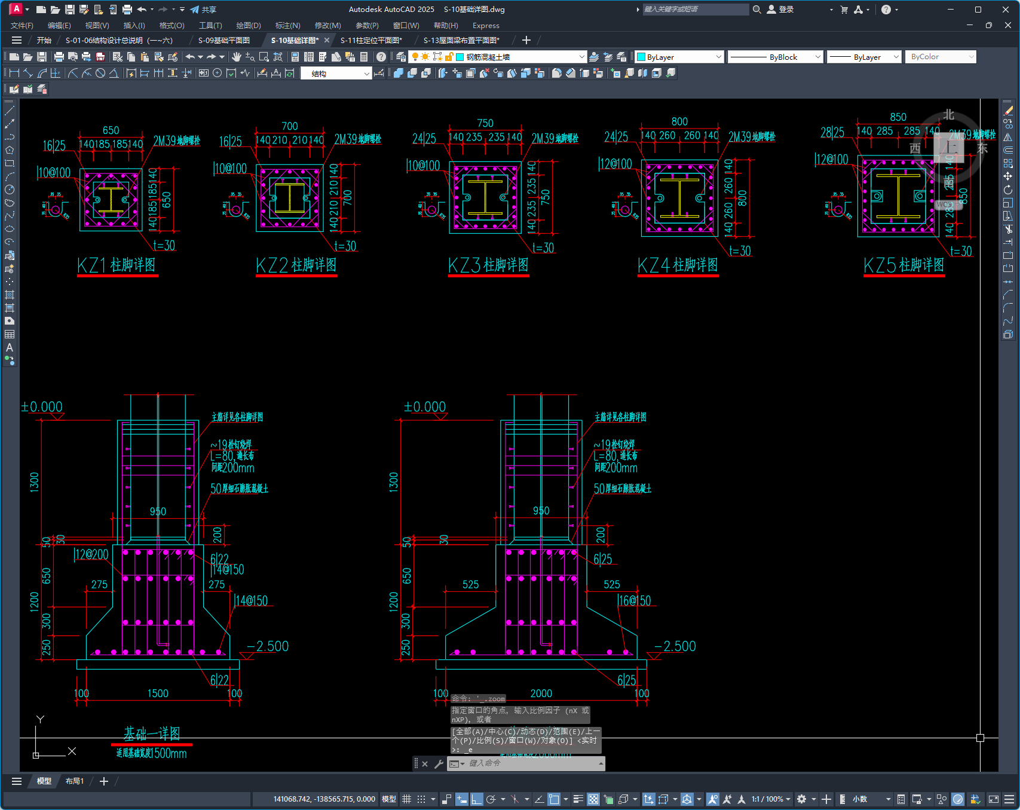This screenshot has height=810, width=1020.
Task: Add a new drawing tab with plus
Action: 526,40
